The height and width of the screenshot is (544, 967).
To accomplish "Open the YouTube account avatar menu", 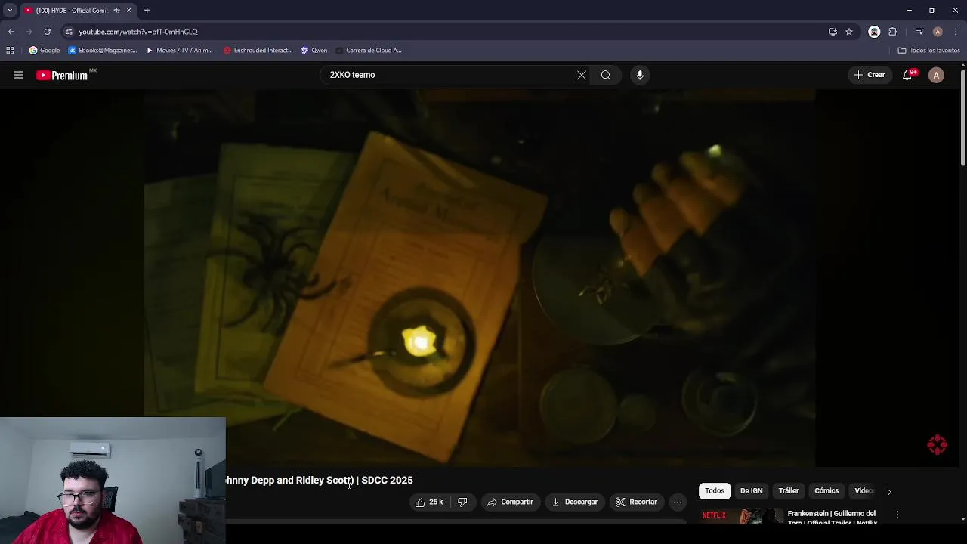I will click(936, 75).
